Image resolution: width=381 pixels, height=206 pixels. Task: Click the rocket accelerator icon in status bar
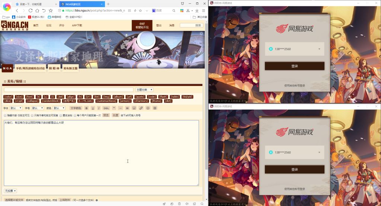click(164, 204)
